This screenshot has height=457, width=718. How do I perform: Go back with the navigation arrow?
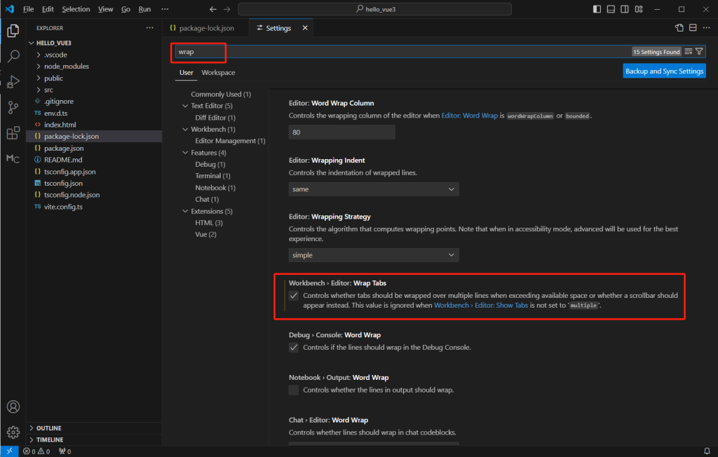(213, 9)
